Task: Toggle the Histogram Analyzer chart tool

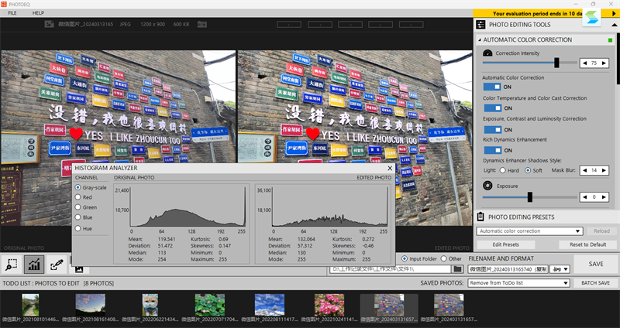Action: coord(34,265)
